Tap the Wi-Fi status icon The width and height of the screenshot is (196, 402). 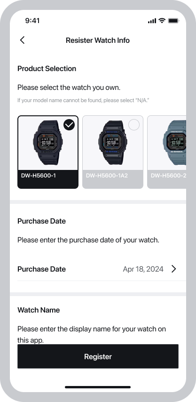tap(162, 21)
